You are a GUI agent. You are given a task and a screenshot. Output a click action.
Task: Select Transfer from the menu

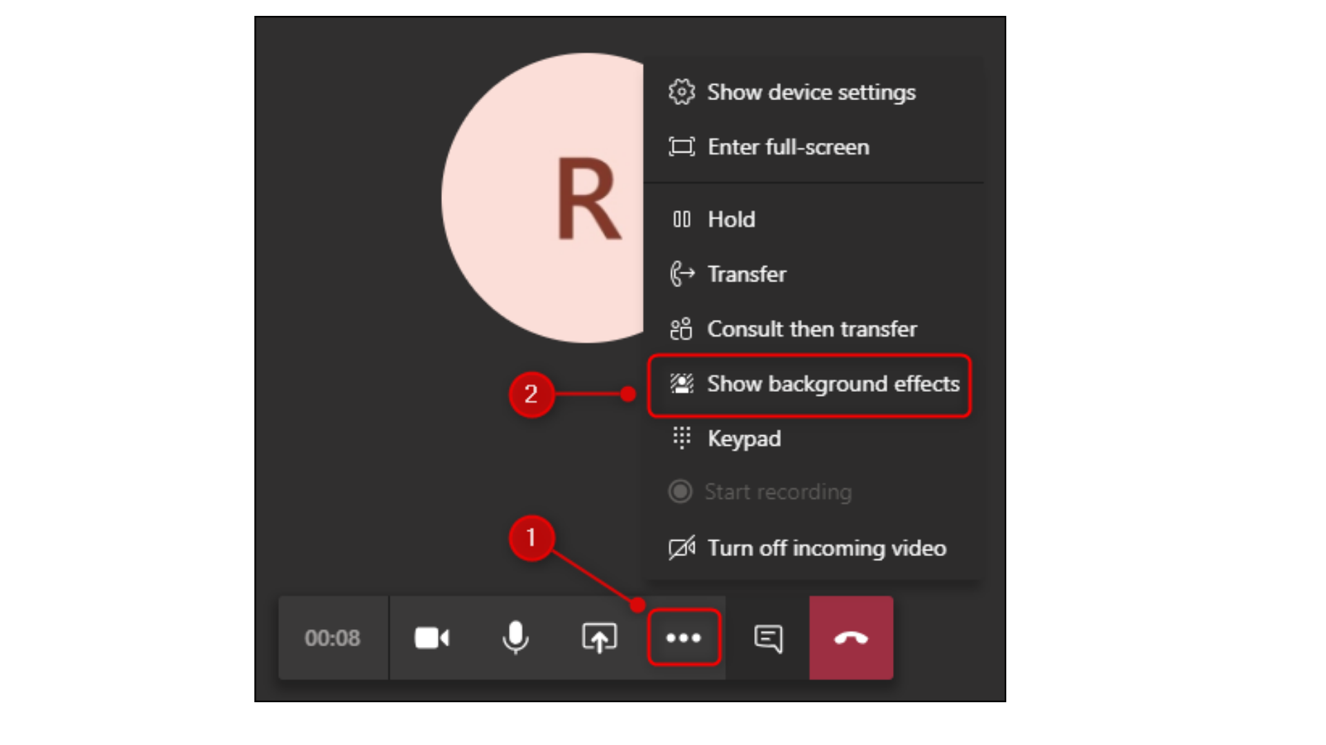coord(747,275)
